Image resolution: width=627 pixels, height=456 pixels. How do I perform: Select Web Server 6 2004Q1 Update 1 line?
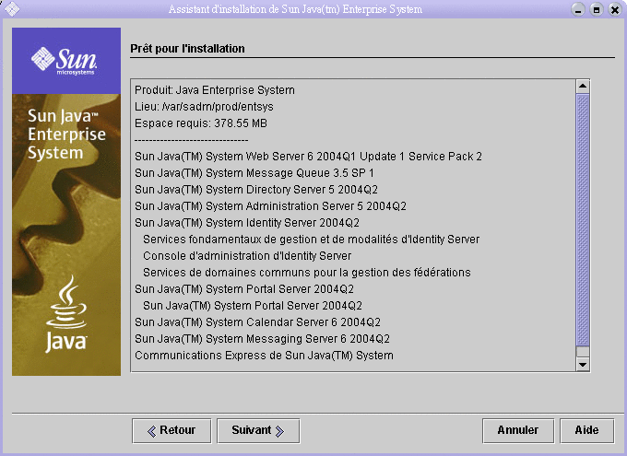(308, 157)
